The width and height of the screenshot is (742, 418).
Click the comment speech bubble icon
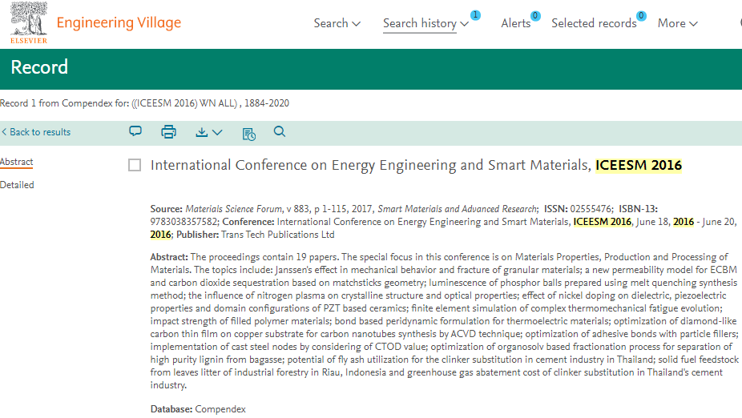tap(135, 131)
